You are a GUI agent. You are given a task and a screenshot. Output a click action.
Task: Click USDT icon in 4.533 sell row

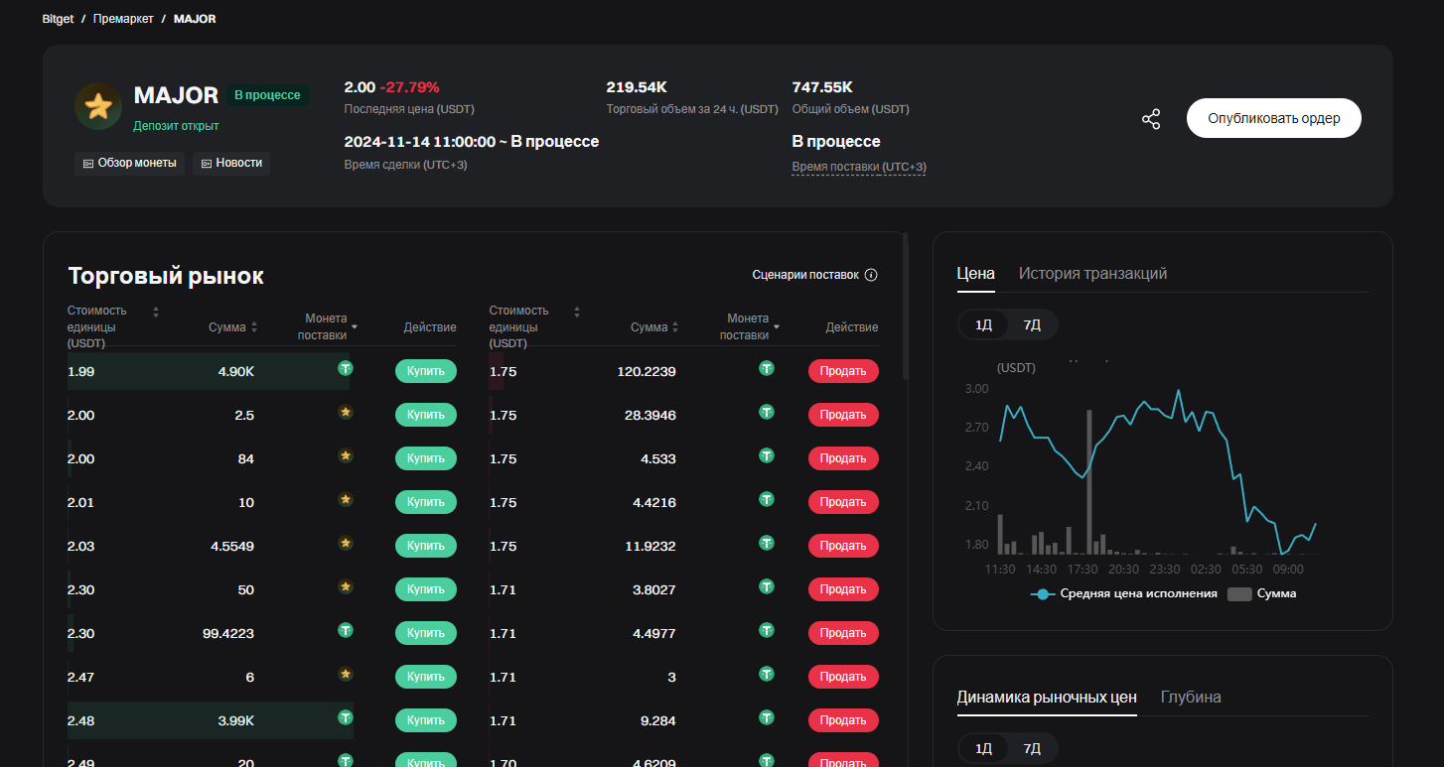click(767, 455)
